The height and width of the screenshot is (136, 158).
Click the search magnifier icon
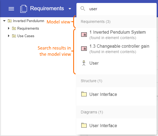83,9
